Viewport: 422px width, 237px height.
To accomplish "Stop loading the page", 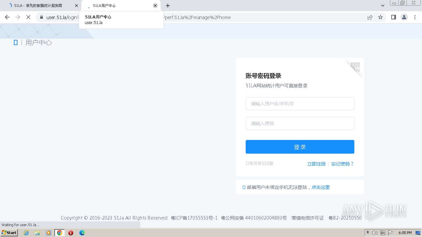I will click(x=28, y=17).
